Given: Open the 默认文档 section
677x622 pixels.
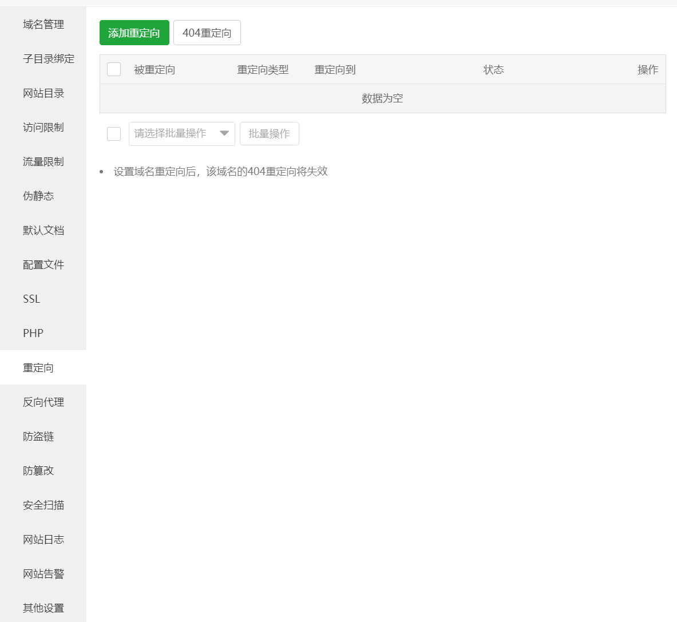Looking at the screenshot, I should click(x=43, y=231).
